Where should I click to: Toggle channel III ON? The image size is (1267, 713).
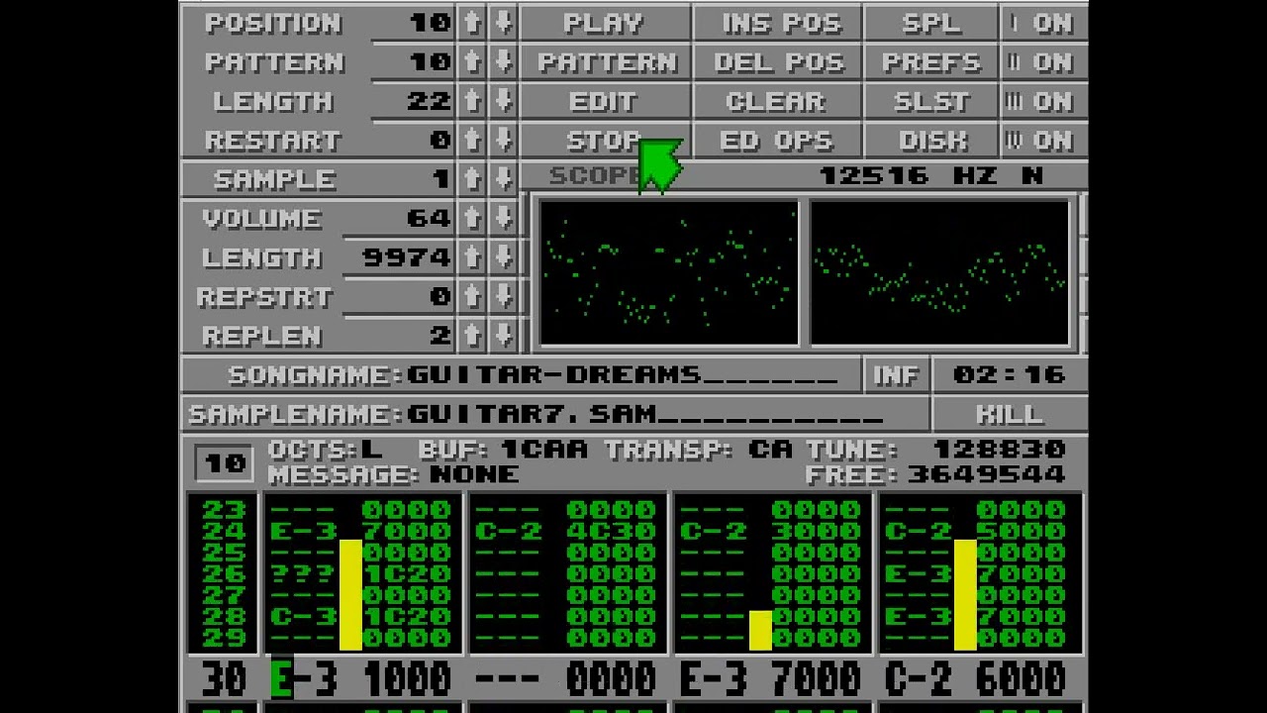pos(1043,101)
